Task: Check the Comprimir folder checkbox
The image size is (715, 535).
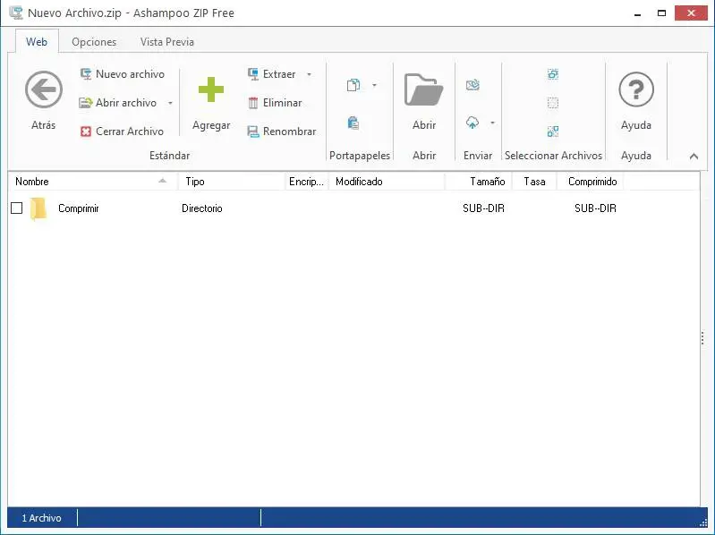Action: (16, 208)
